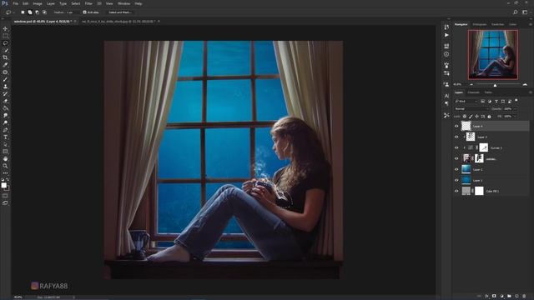Open the Layers panel menu
Image resolution: width=534 pixels, height=300 pixels.
(x=531, y=92)
